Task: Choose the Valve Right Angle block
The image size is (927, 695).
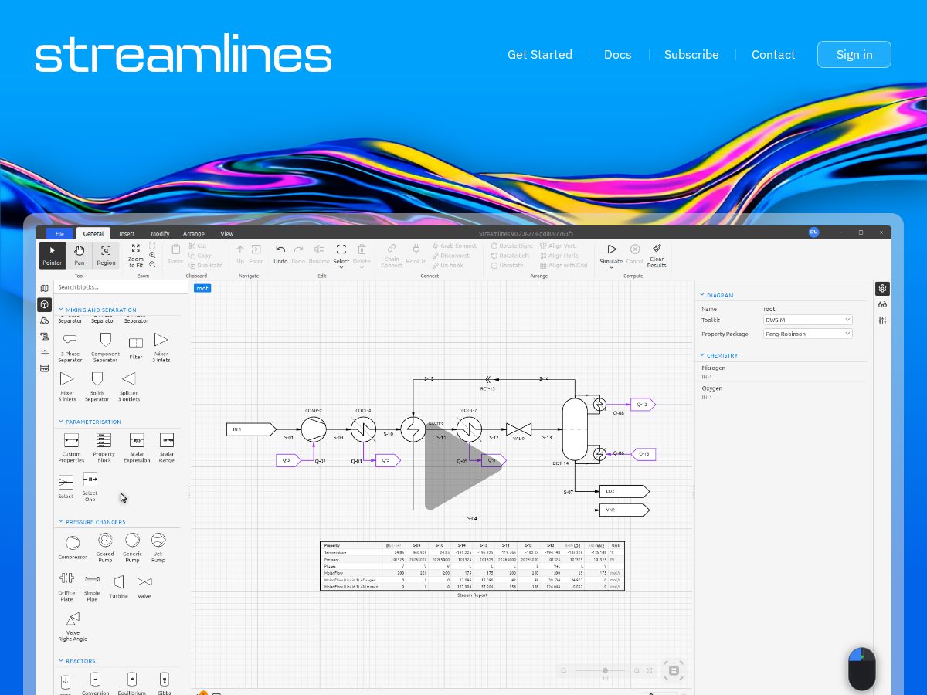Action: coord(73,627)
